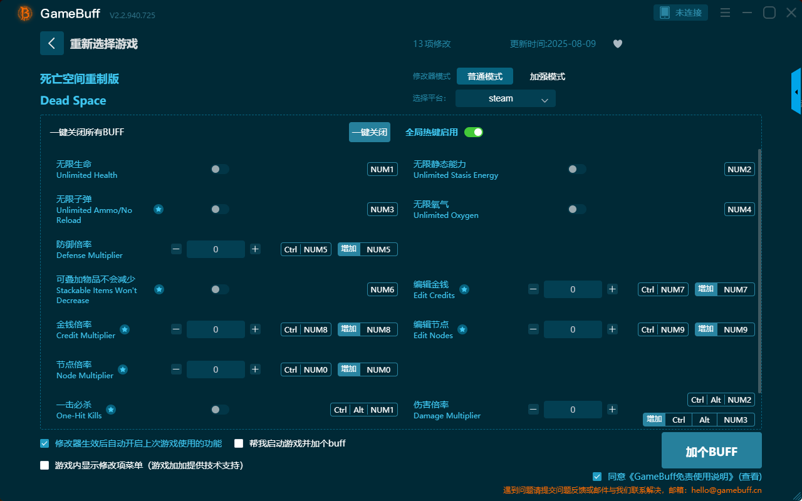Decrease Damage Multiplier with minus button
Viewport: 802px width, 501px height.
533,410
